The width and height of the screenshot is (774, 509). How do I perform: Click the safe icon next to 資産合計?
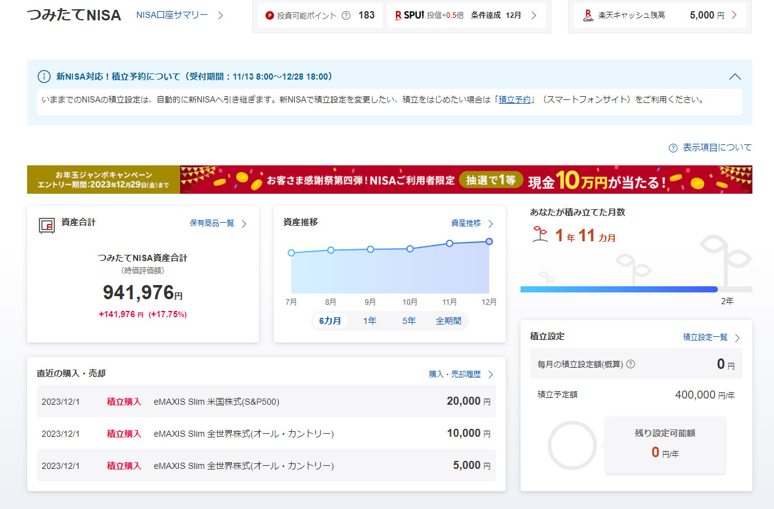click(46, 225)
